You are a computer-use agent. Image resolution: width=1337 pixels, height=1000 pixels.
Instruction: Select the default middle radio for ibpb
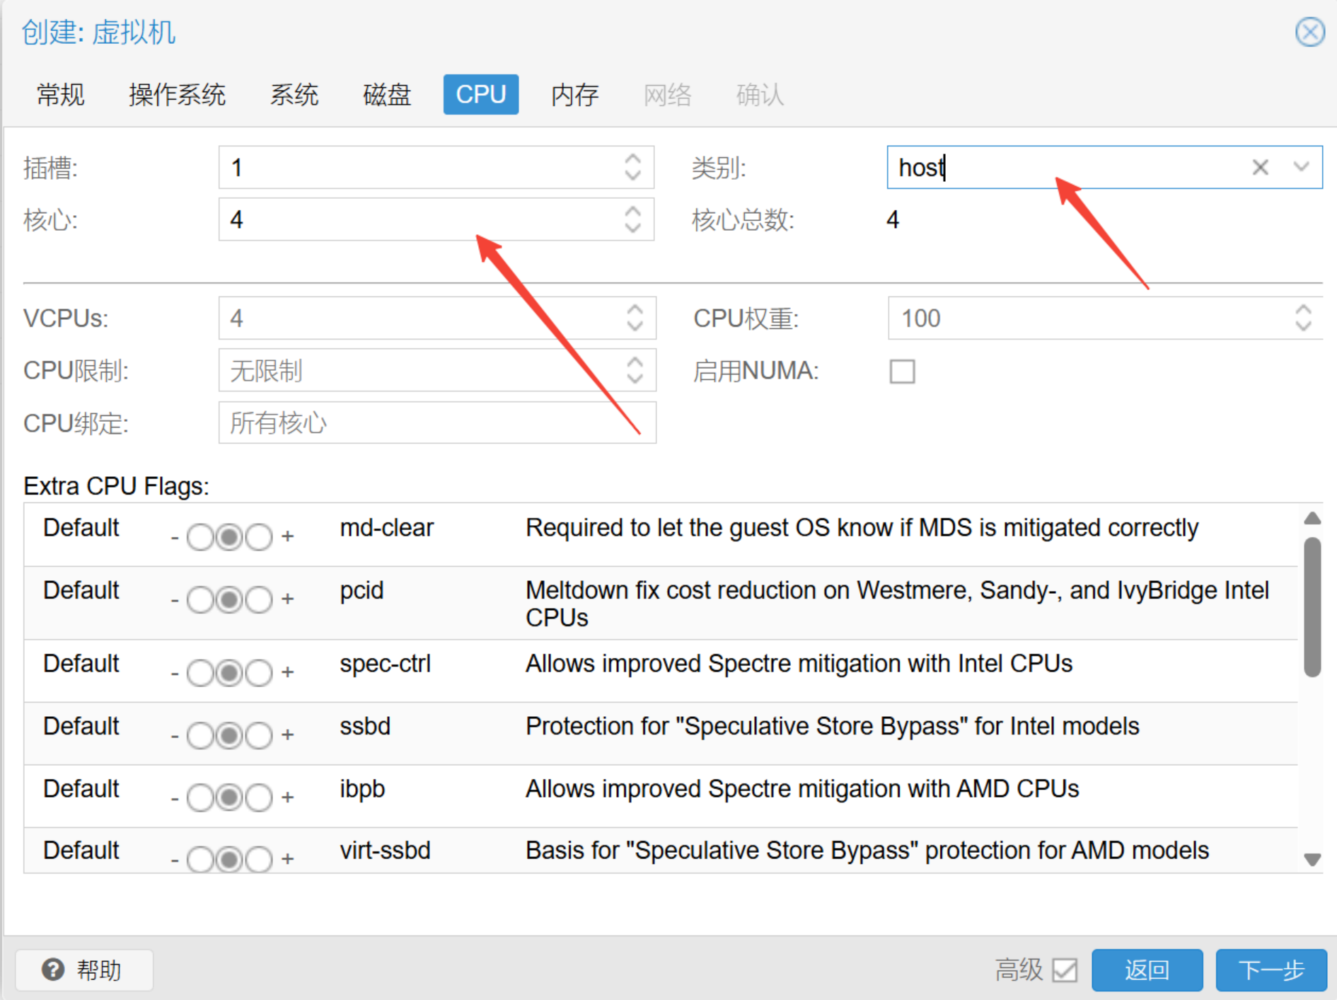pos(229,798)
